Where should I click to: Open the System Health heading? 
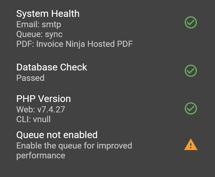coord(48,14)
